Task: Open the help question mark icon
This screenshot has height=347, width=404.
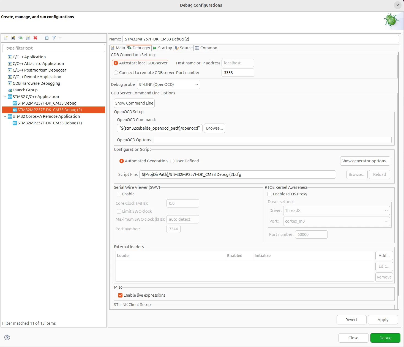Action: click(x=7, y=337)
